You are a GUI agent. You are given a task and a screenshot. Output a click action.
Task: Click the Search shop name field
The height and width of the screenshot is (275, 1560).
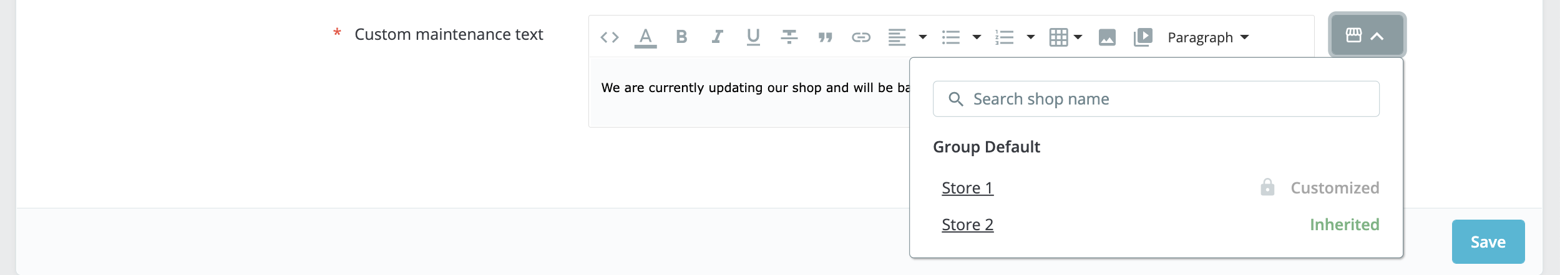1156,99
